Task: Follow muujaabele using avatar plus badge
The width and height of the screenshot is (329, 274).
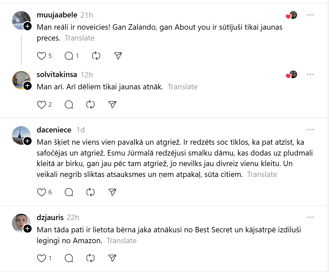Action: click(x=27, y=27)
